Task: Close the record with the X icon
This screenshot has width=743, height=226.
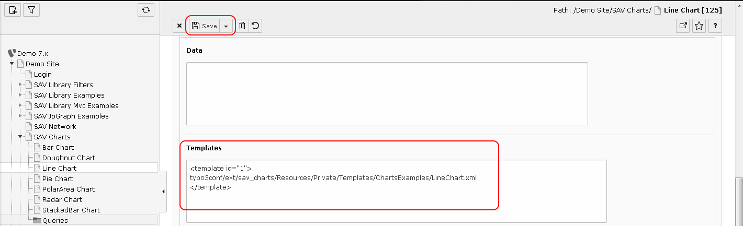Action: 179,26
